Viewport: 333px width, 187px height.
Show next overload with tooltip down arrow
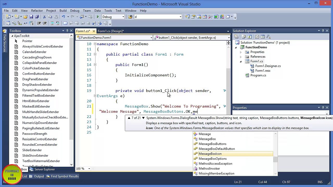point(143,118)
